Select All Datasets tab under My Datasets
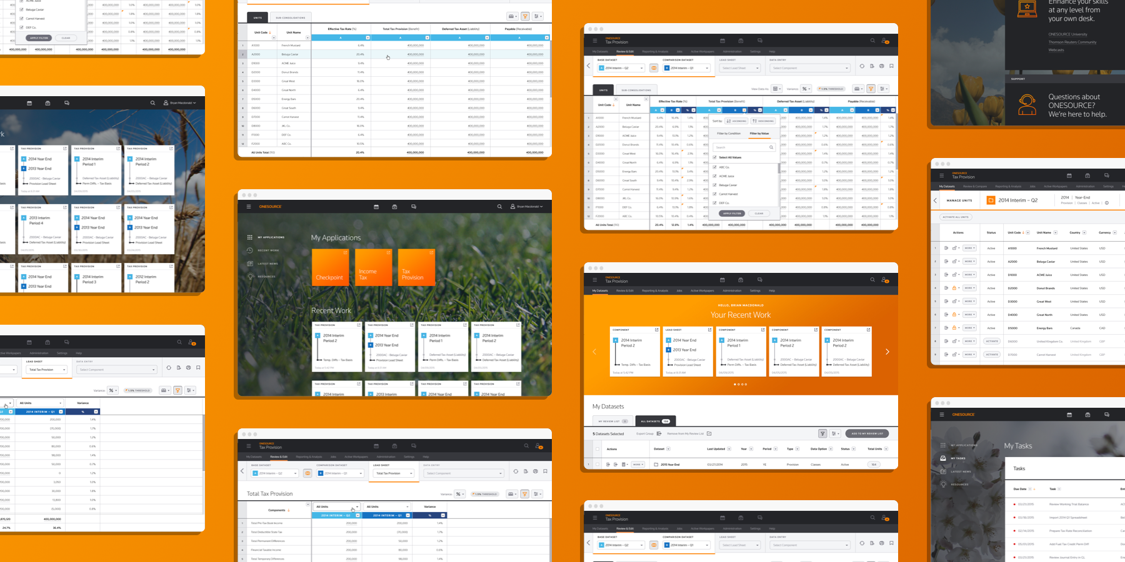This screenshot has height=562, width=1125. tap(656, 421)
